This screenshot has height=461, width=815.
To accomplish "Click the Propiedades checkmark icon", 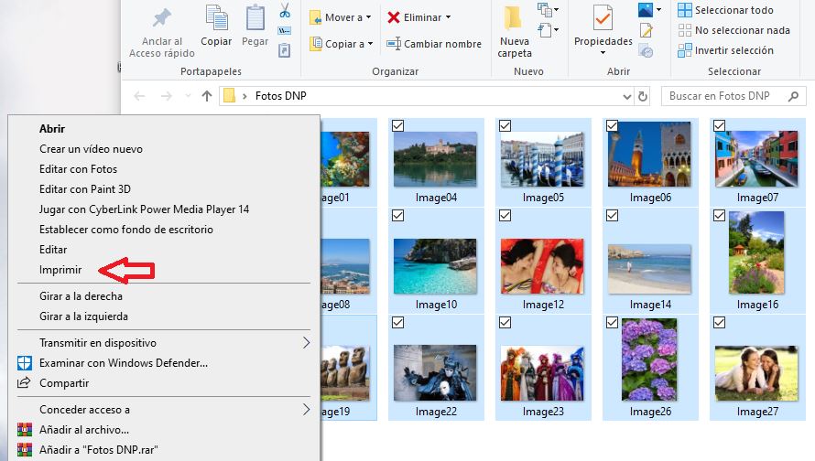I will click(x=603, y=18).
